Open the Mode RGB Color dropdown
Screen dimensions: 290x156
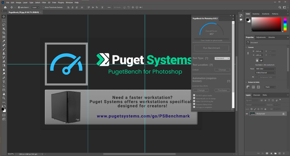[266, 69]
